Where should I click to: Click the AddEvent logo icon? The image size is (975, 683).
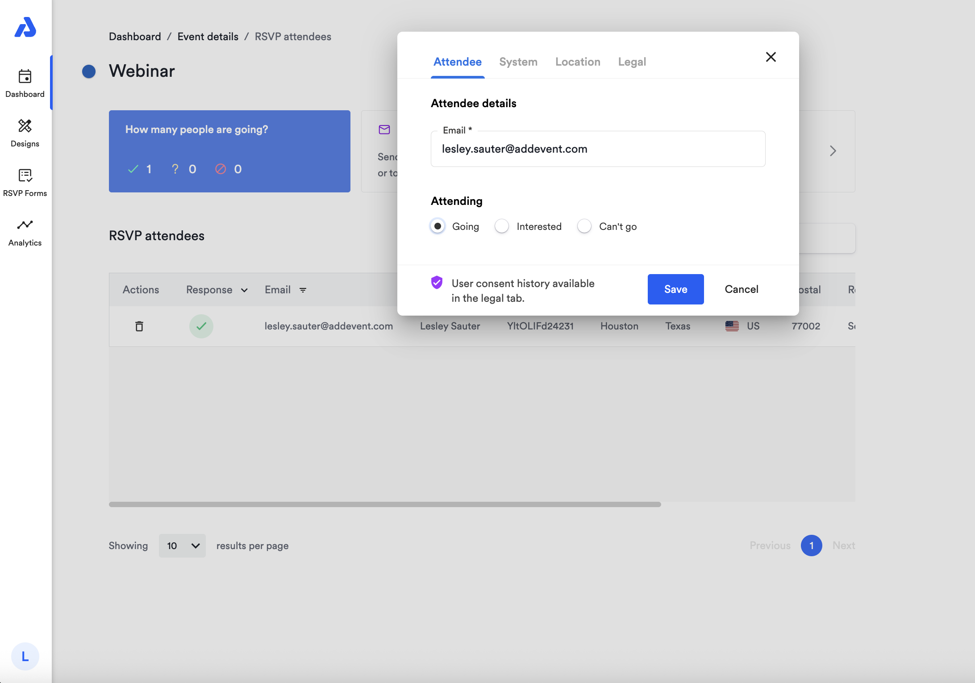(x=25, y=28)
